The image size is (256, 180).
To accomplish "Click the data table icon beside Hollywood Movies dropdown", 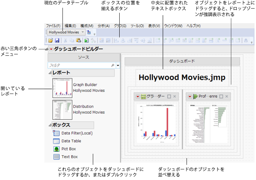I will point(89,32).
